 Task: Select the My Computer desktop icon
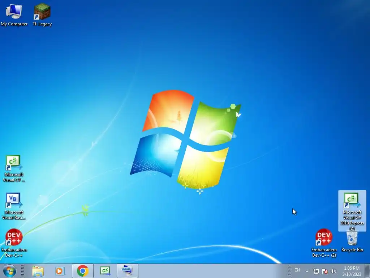14,14
